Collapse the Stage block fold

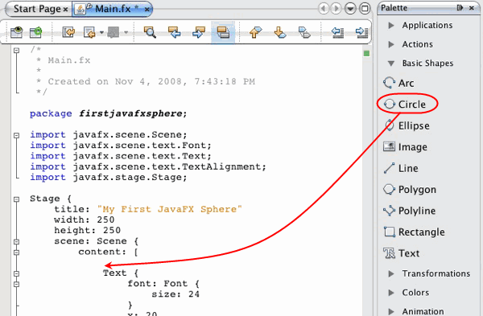[17, 199]
